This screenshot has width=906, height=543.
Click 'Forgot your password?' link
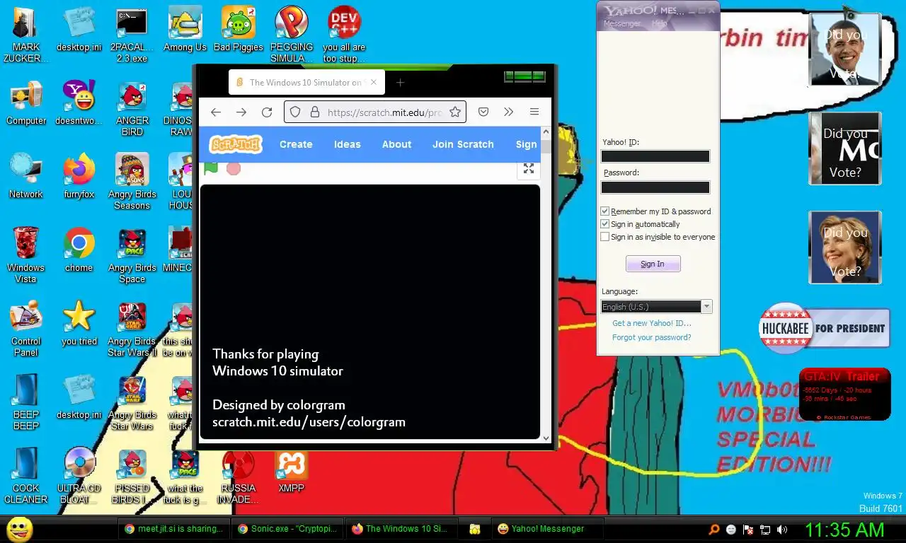[652, 337]
